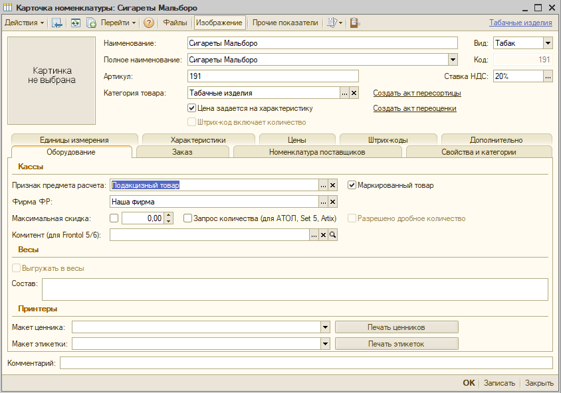Screen dimensions: 561x393
Task: Click the clipboard icon in toolbar
Action: coord(354,23)
